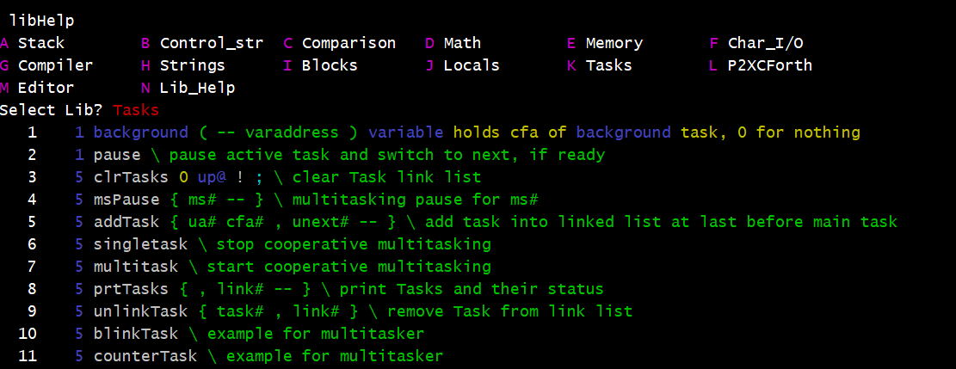This screenshot has width=956, height=369.
Task: Choose the Strings library option
Action: coord(192,65)
